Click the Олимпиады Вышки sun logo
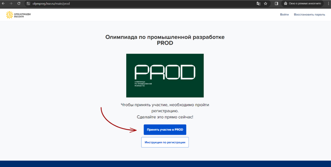The height and width of the screenshot is (167, 331). (x=10, y=15)
